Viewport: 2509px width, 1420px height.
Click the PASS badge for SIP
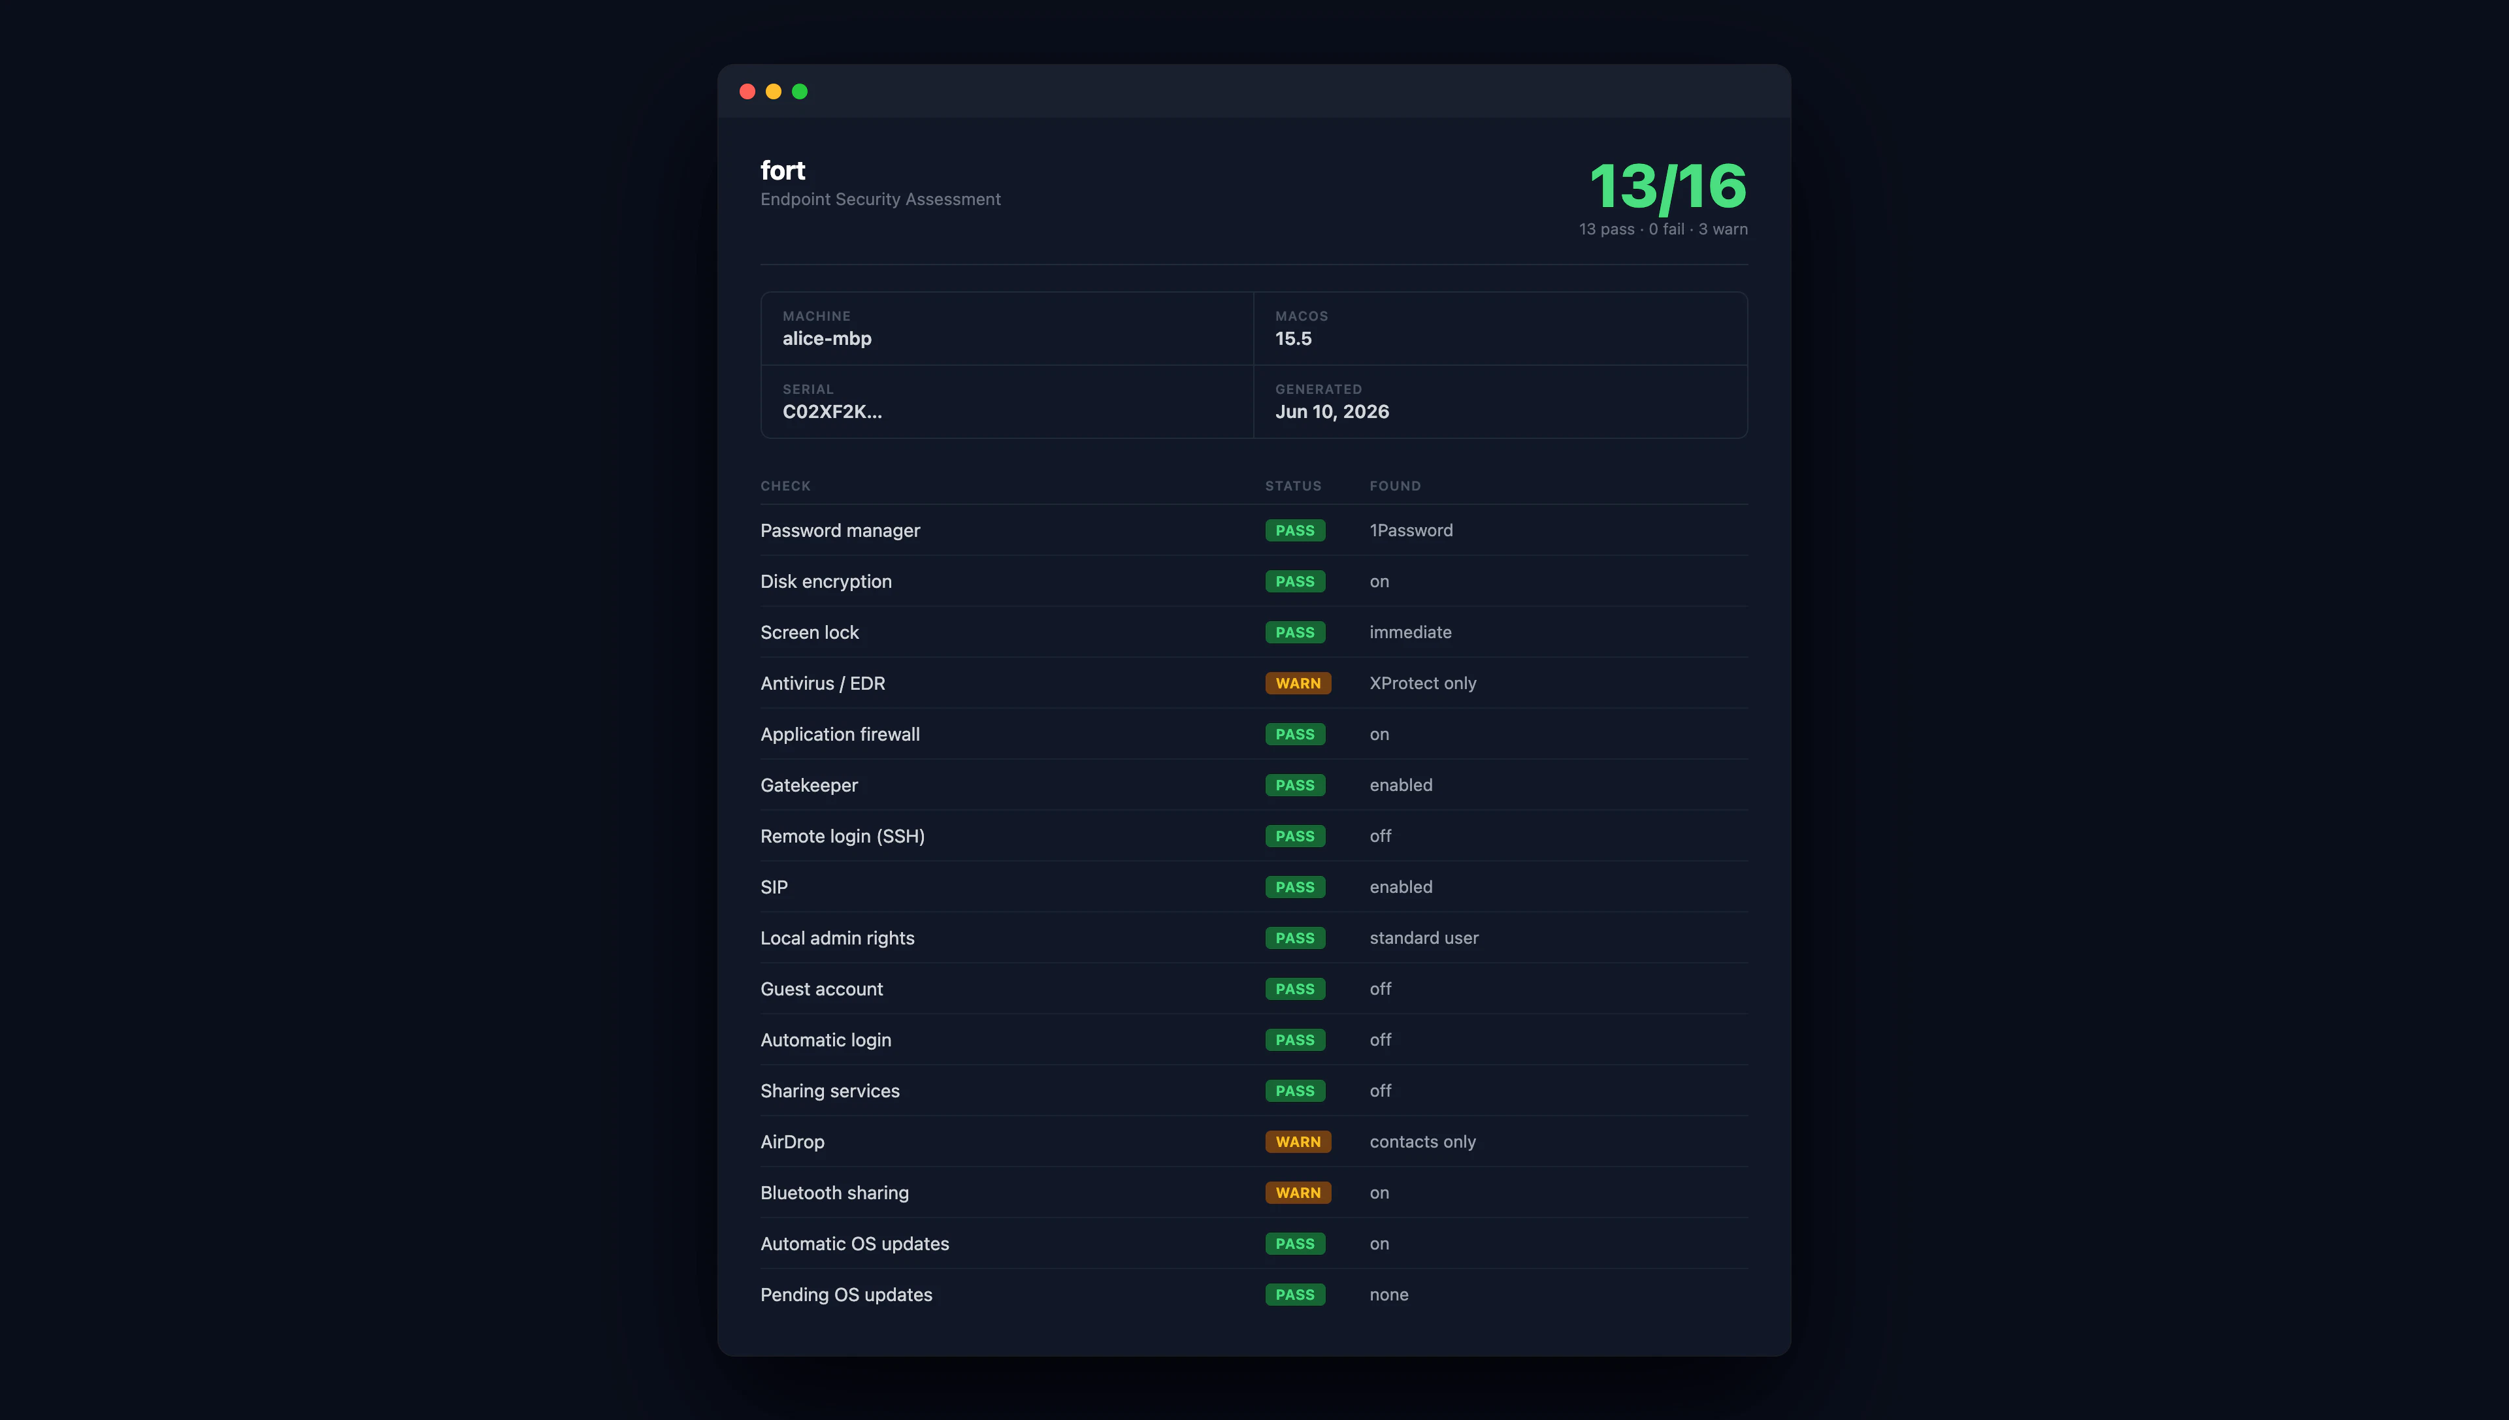(x=1294, y=888)
